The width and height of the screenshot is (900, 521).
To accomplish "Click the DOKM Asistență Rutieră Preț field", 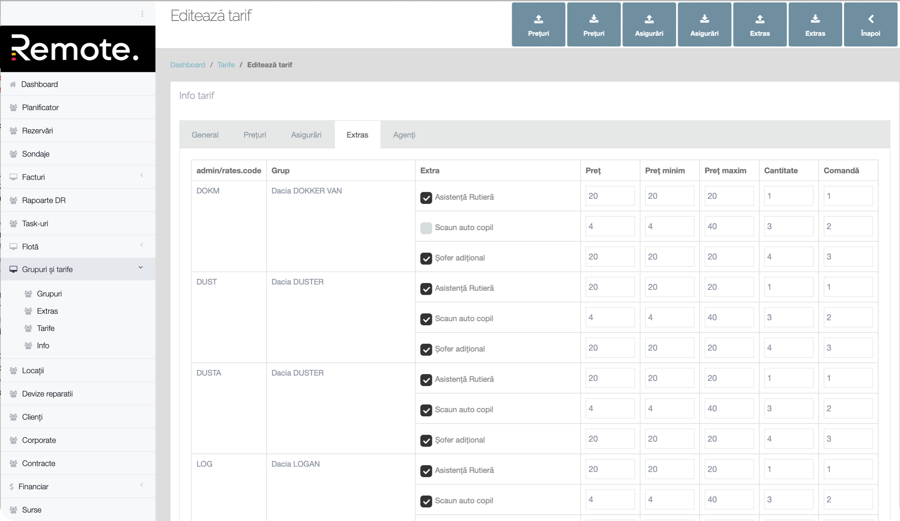I will 610,196.
